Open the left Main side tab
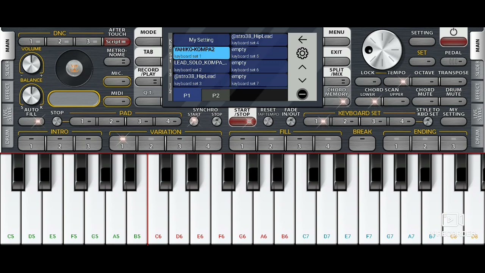This screenshot has height=273, width=485. click(x=7, y=45)
